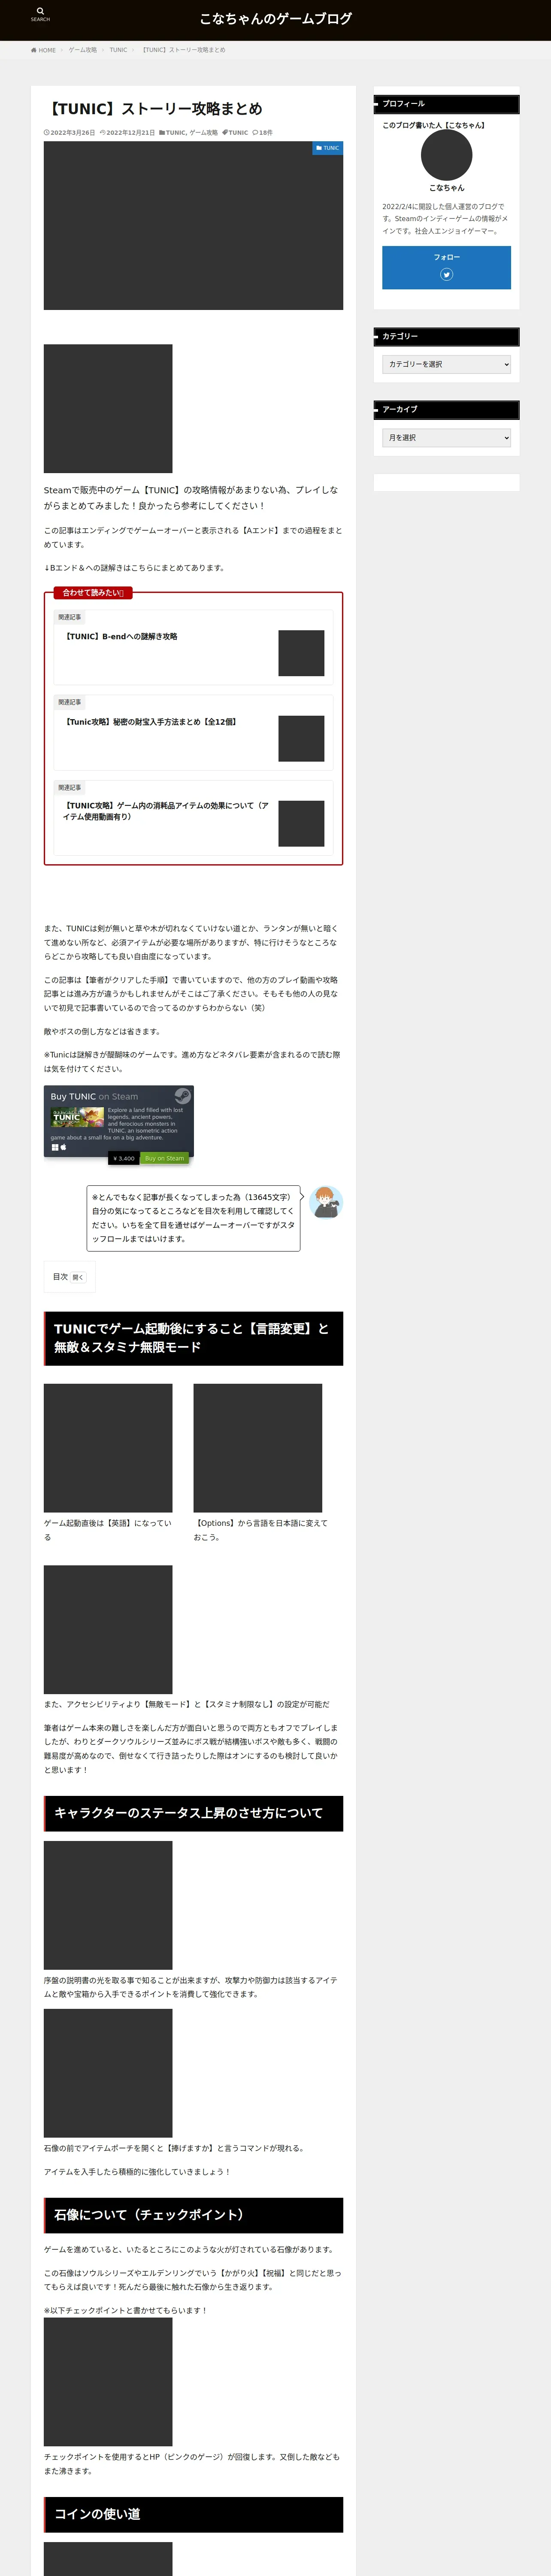This screenshot has height=2576, width=551.
Task: Click thumbnail of 消耗品アイテム related article
Action: click(x=301, y=823)
